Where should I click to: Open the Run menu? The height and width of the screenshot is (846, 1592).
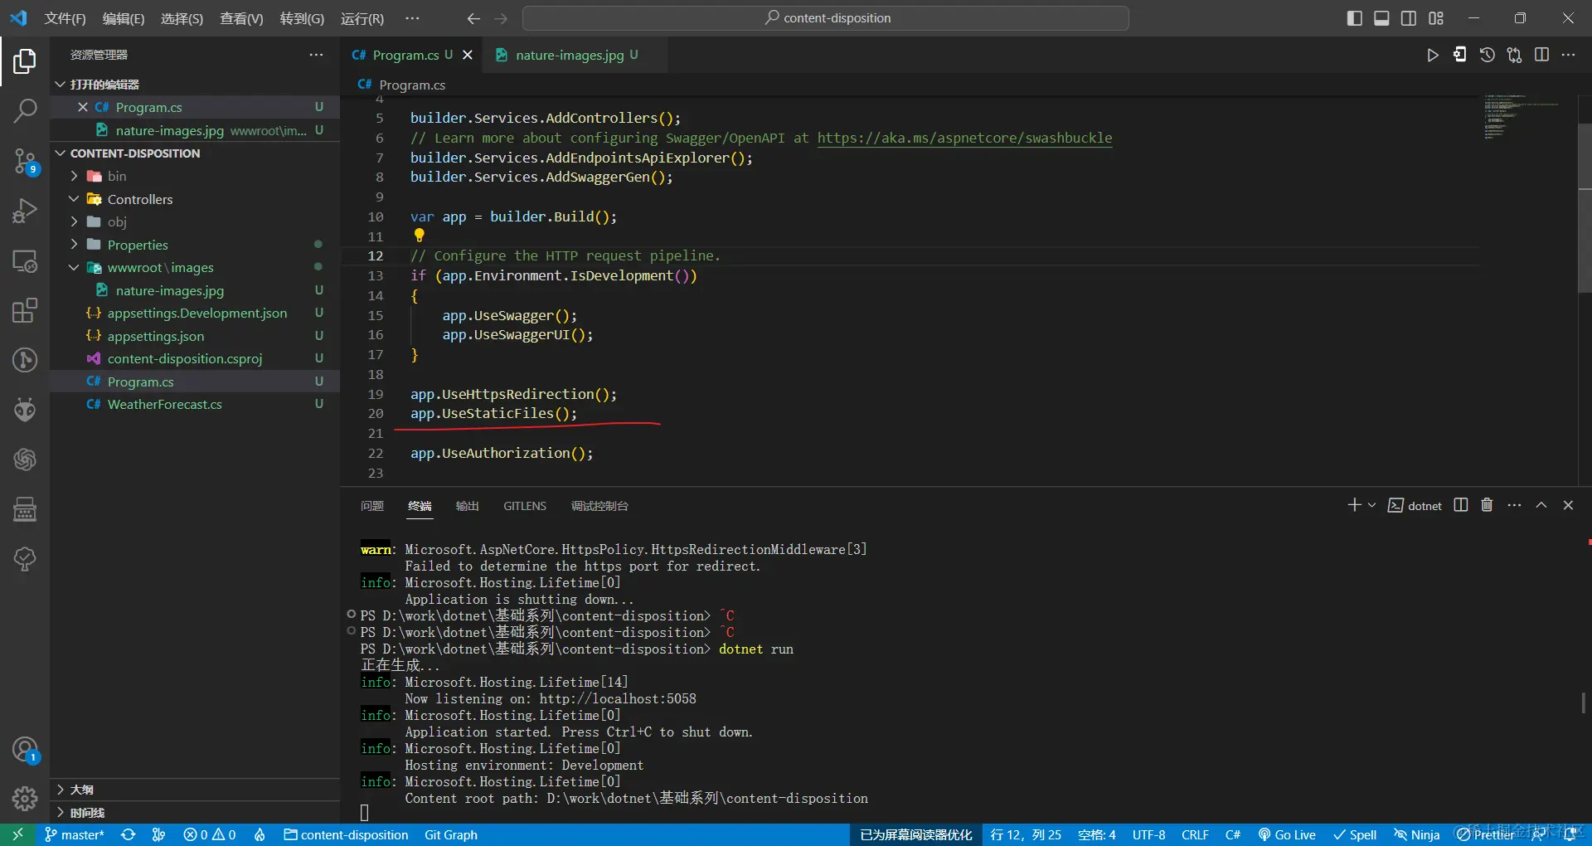(362, 18)
